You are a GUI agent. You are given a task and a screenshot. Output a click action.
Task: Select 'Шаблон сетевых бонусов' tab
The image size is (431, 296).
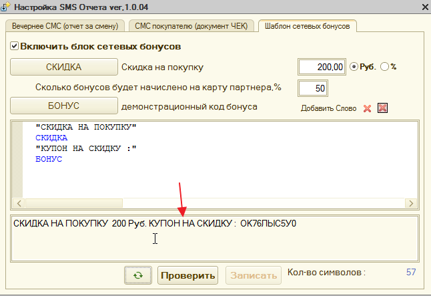click(x=308, y=26)
